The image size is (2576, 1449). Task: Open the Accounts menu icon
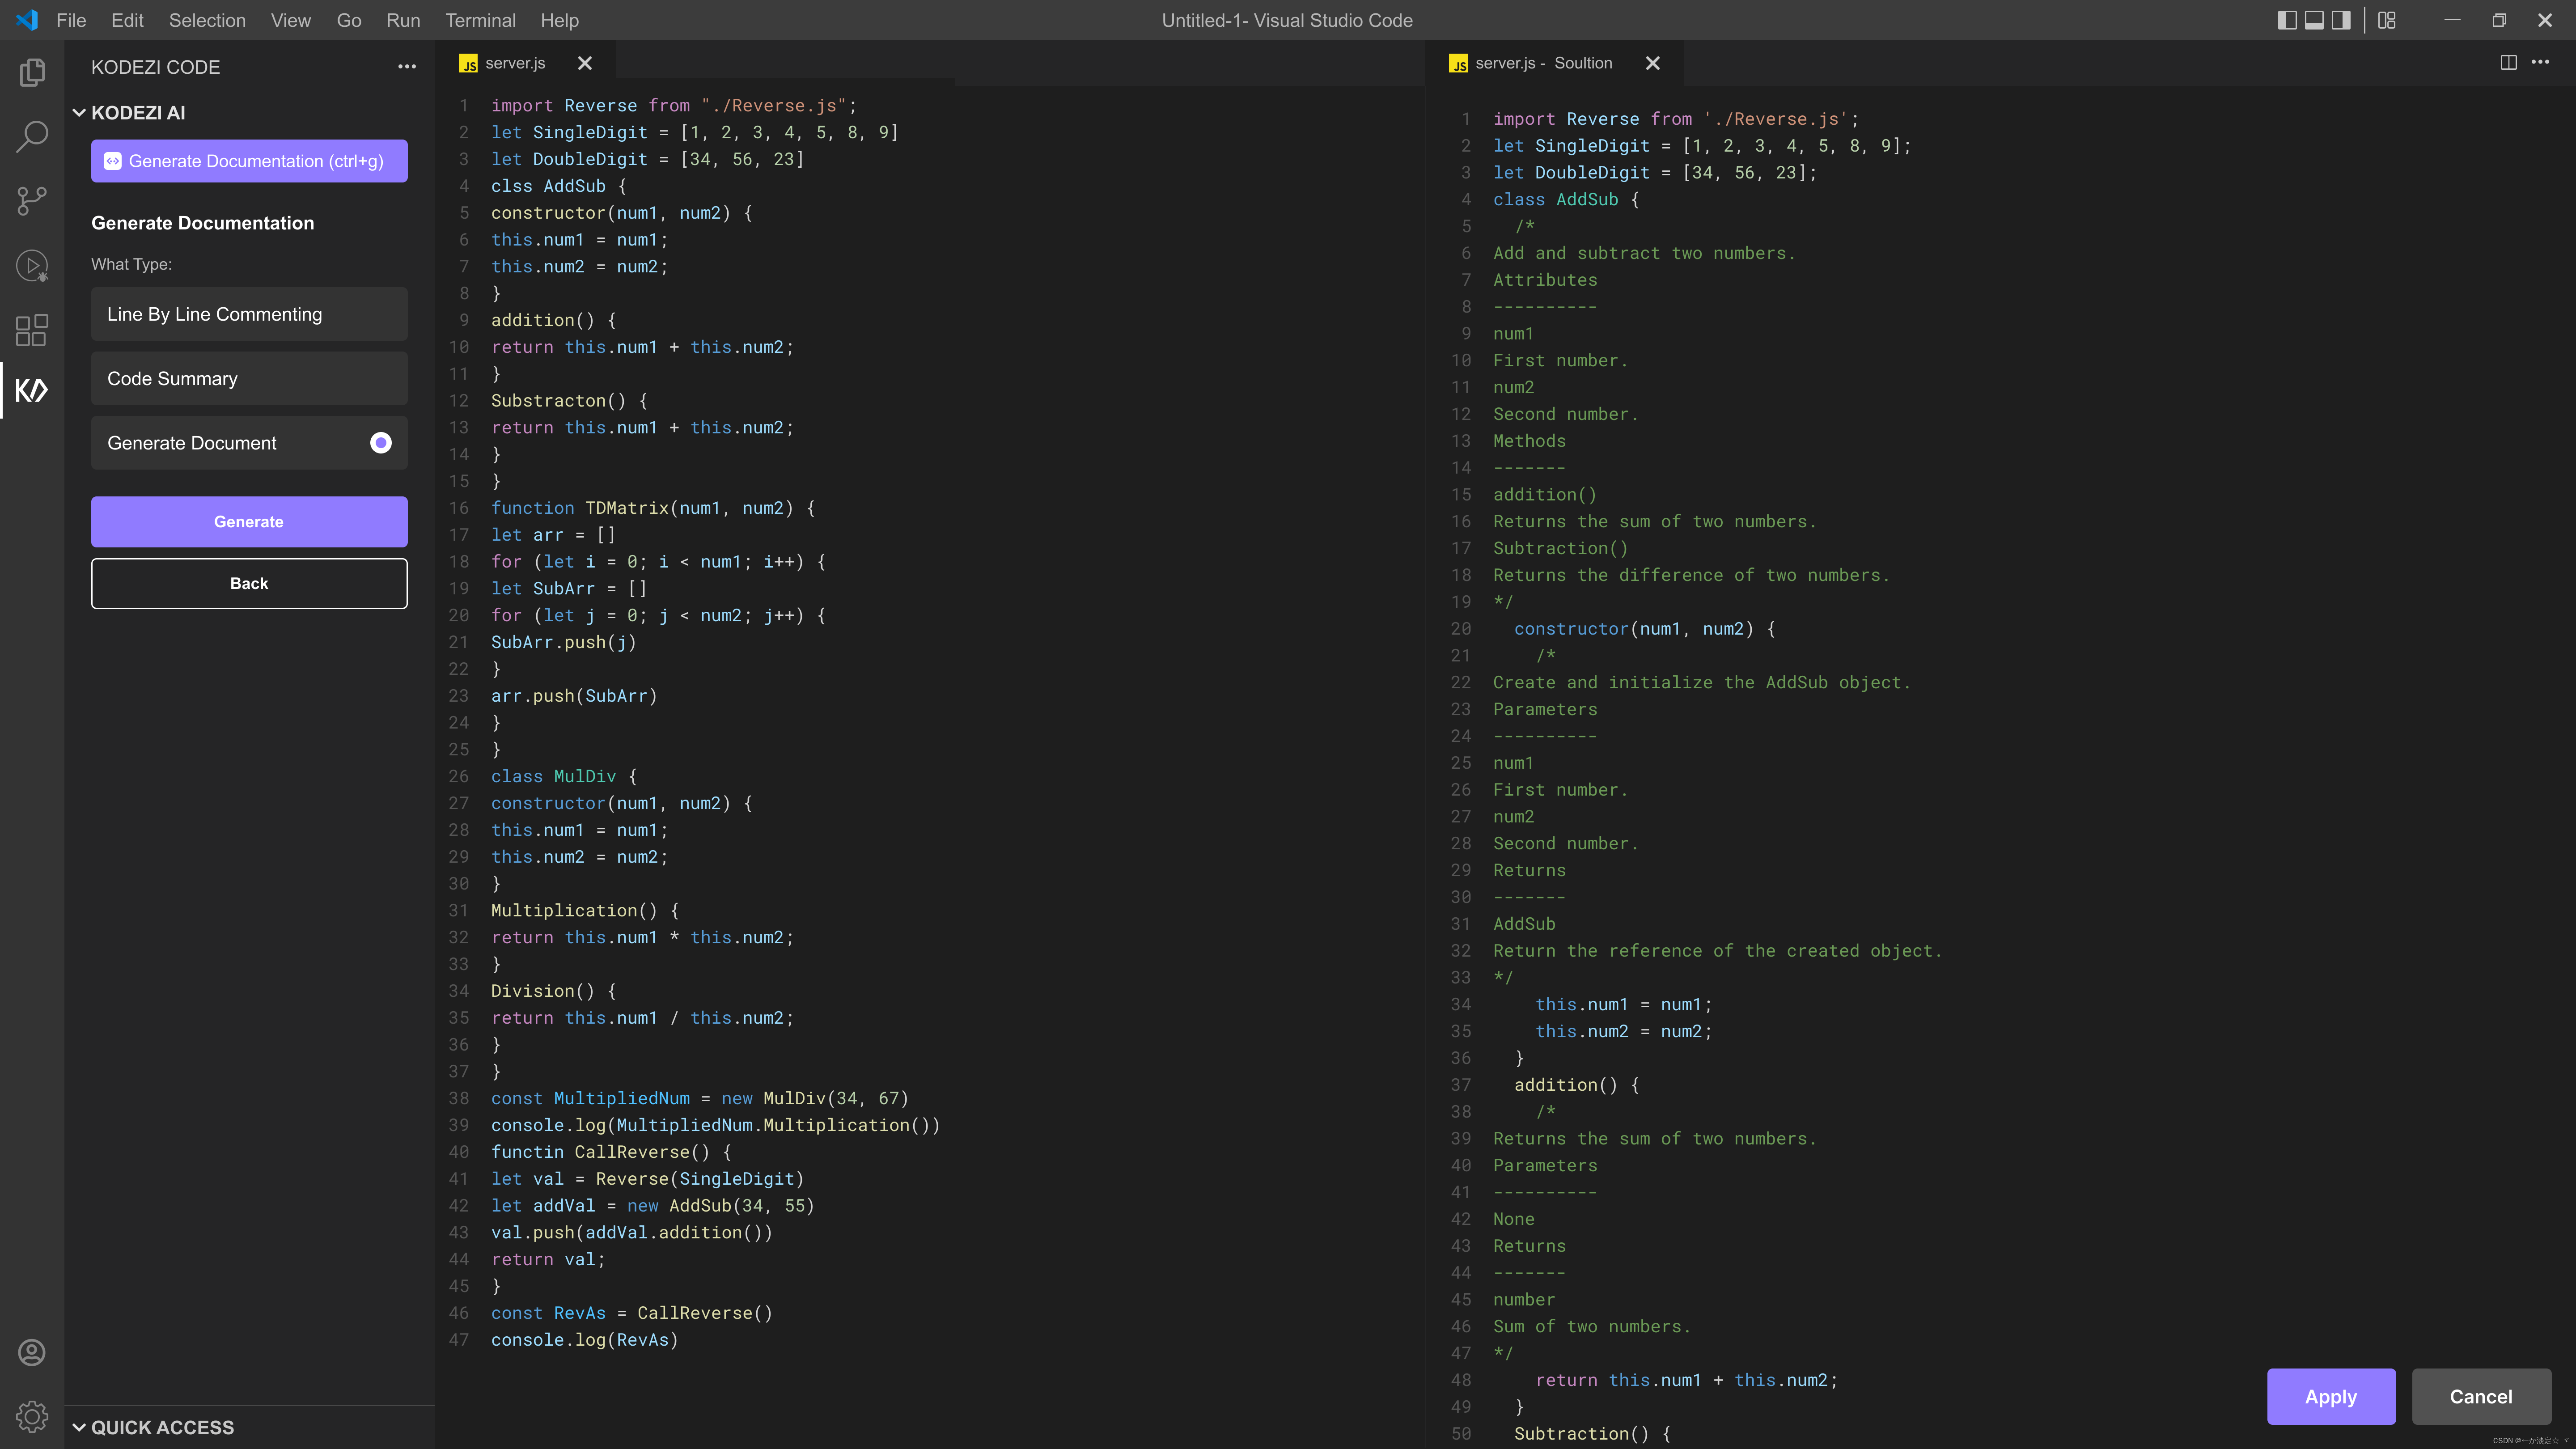click(x=32, y=1352)
